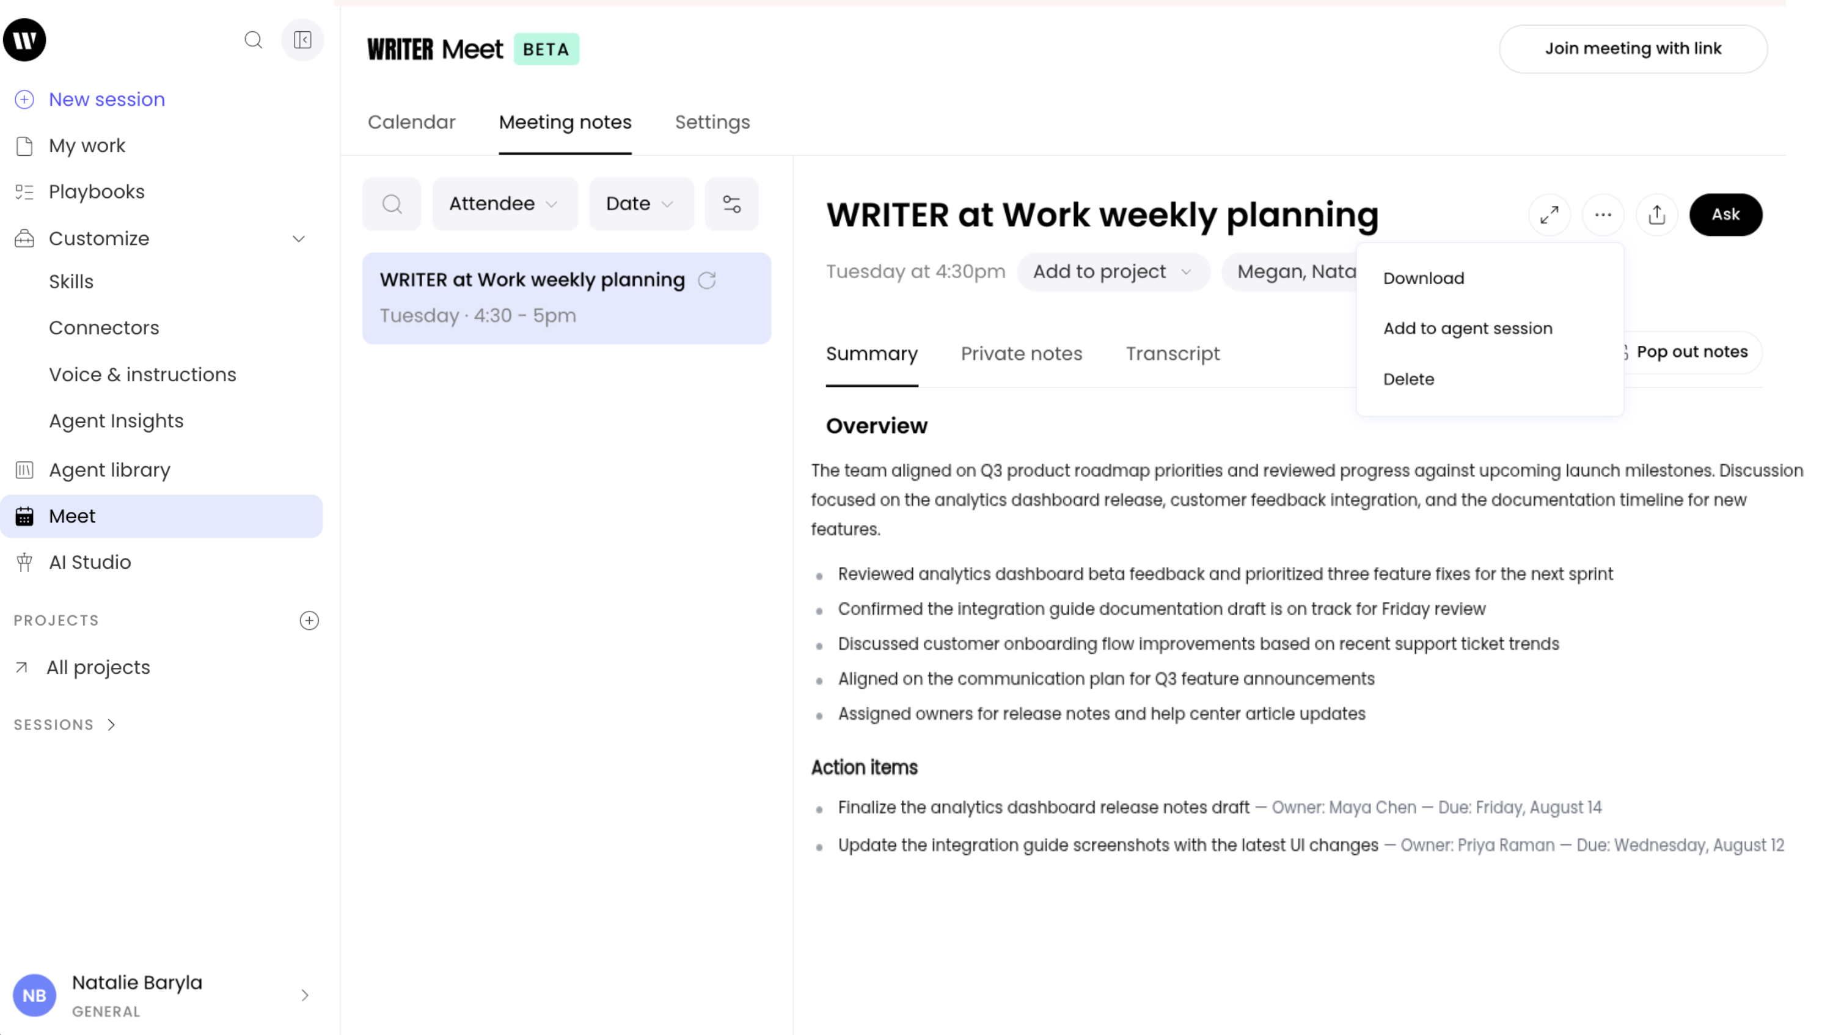Click the Agent library icon
The image size is (1844, 1035).
(24, 470)
